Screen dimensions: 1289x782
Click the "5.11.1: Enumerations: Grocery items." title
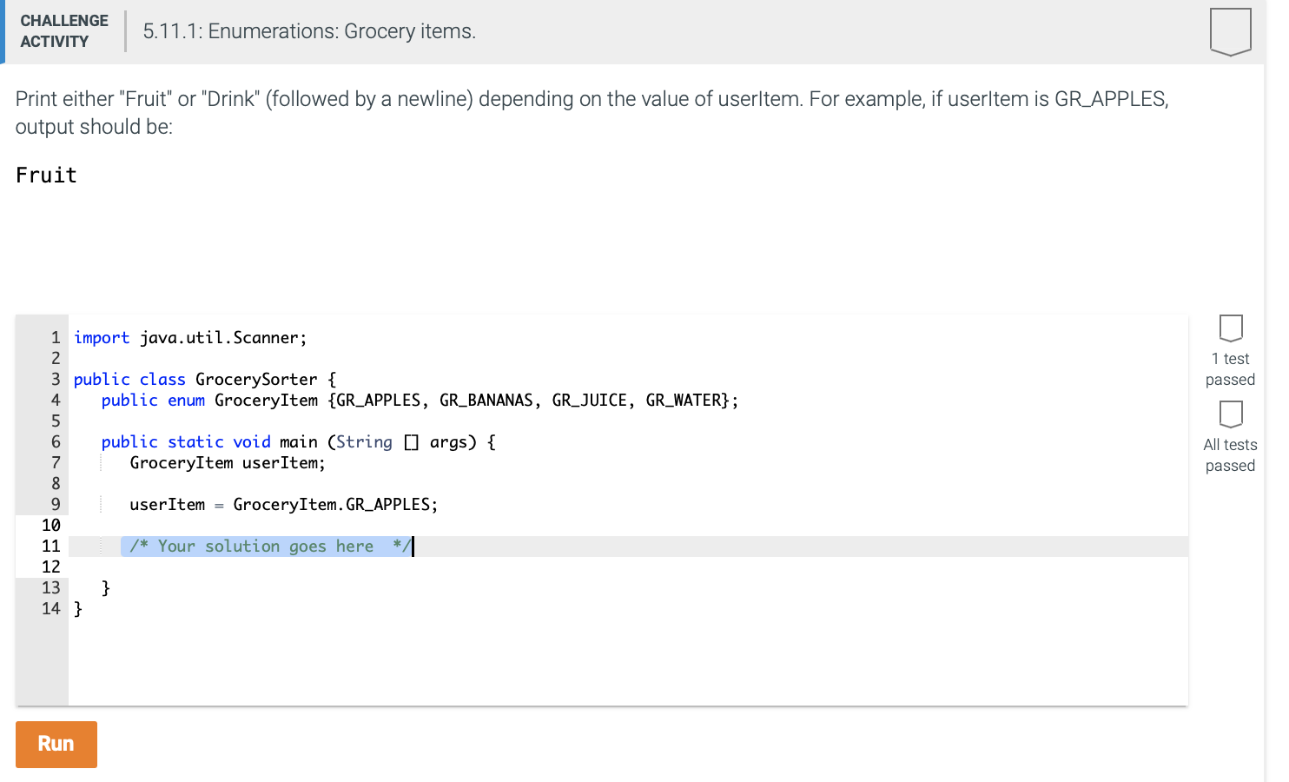click(309, 31)
